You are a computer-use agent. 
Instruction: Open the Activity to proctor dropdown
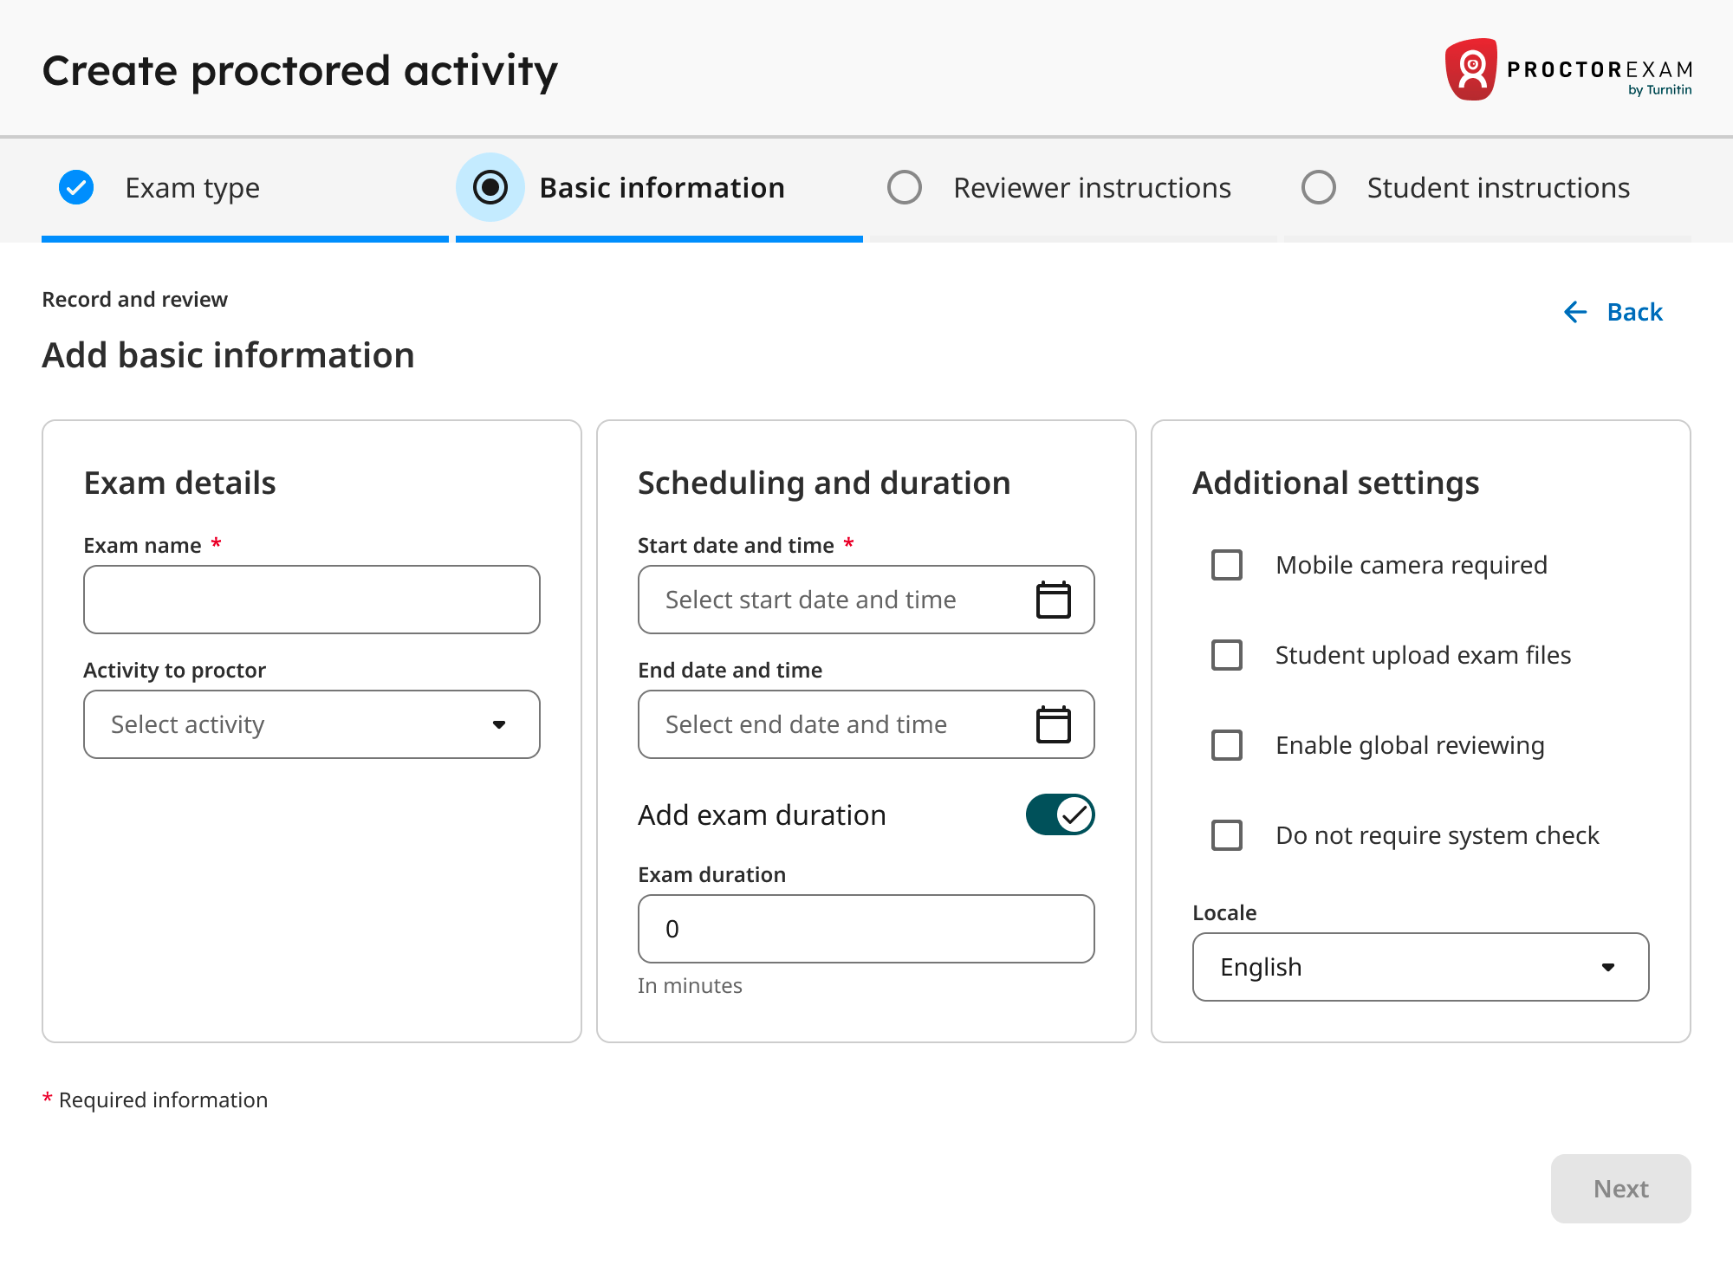tap(311, 724)
